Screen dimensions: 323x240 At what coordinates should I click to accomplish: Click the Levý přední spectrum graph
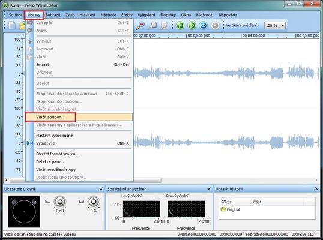(142, 209)
